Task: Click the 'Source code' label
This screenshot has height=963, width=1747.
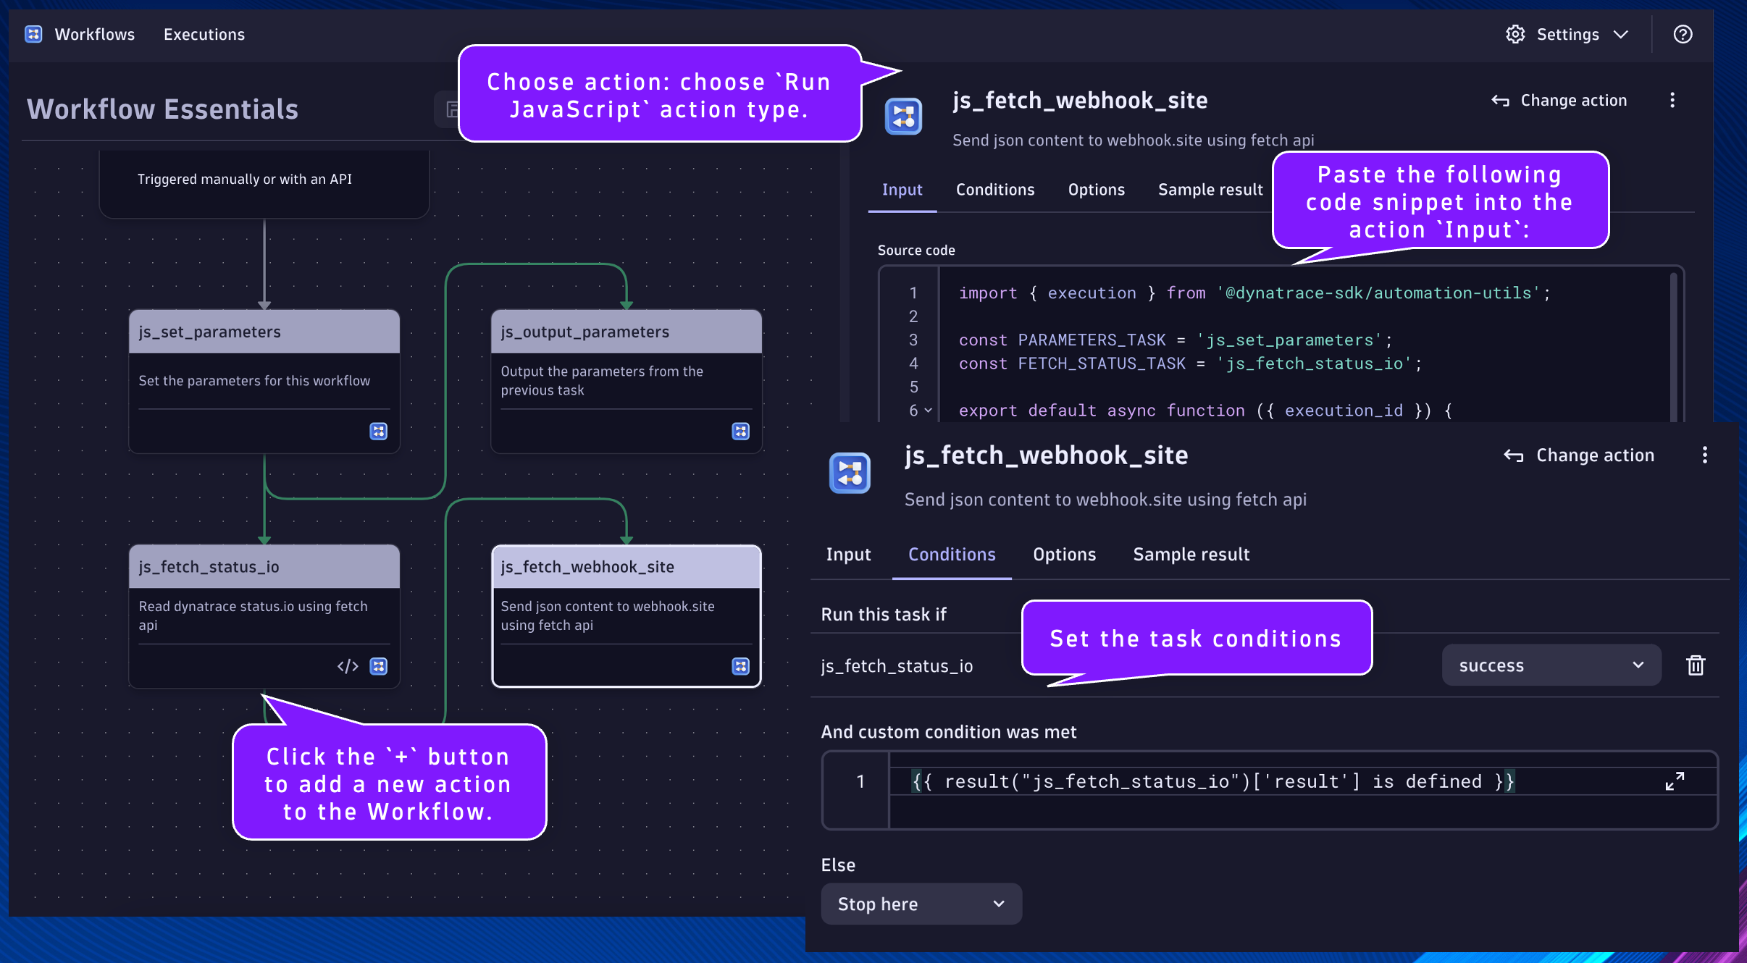Action: click(916, 250)
